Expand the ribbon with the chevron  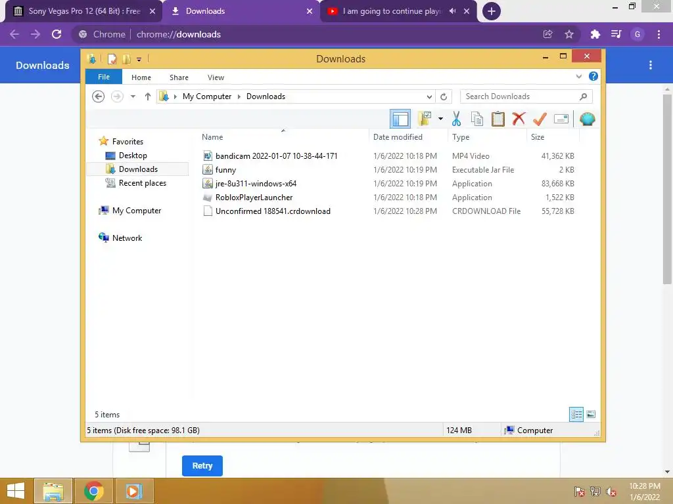[x=578, y=76]
